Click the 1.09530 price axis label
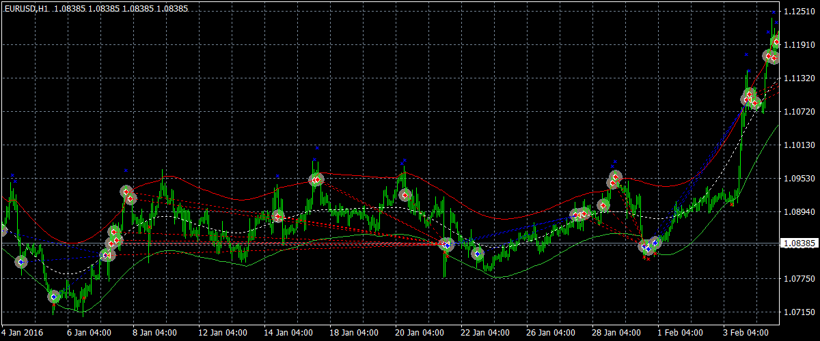This screenshot has width=820, height=341. (x=798, y=179)
